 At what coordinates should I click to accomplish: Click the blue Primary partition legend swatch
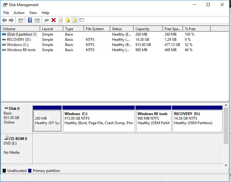click(x=30, y=171)
